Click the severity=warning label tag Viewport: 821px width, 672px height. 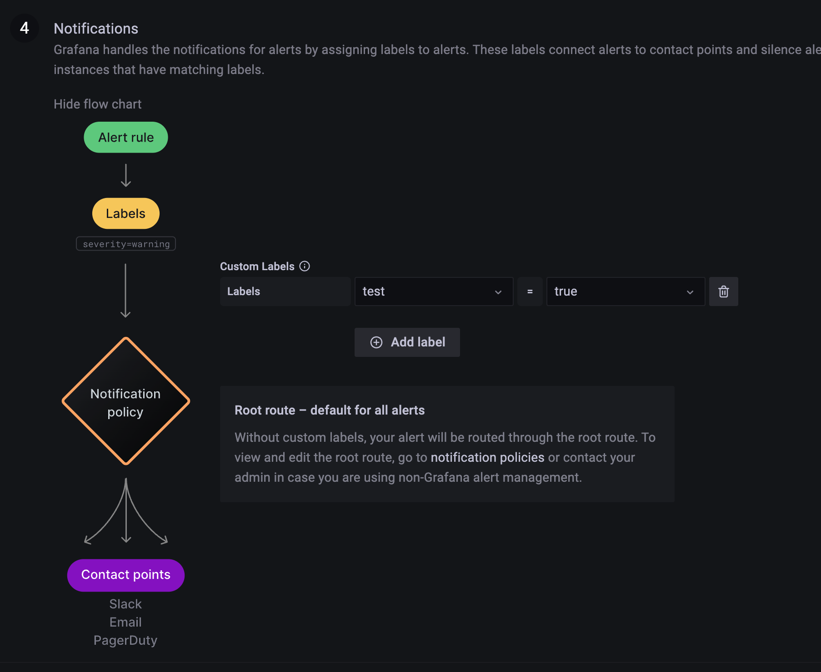click(126, 244)
